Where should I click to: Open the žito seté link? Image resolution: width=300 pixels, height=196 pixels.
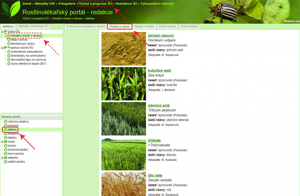point(155,175)
